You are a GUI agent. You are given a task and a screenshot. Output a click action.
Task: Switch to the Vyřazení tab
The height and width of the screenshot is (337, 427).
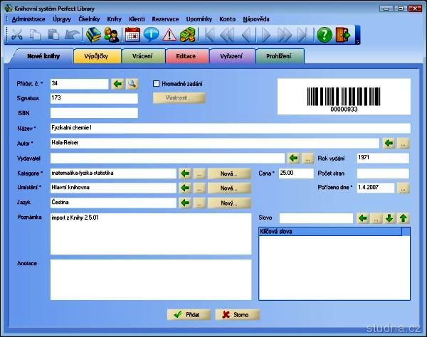[x=232, y=56]
